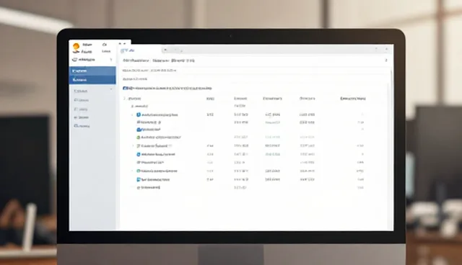462x265 pixels.
Task: Toggle the expander arrow in the table header's first column
Action: coord(125,99)
